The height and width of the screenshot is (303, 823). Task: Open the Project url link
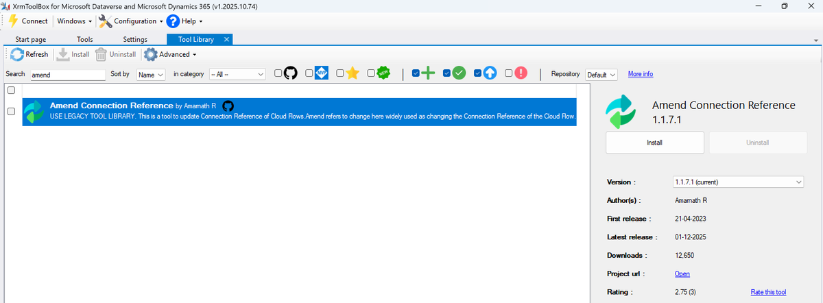[x=682, y=274]
